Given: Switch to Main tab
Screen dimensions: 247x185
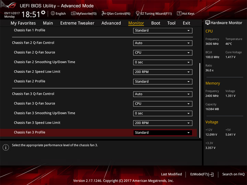Looking at the screenshot, I should pos(48,23).
